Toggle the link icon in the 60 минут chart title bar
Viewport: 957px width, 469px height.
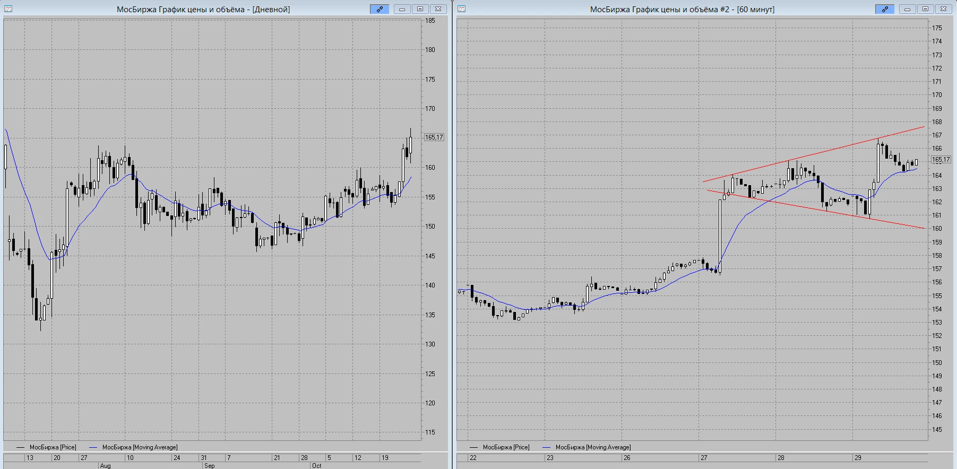(885, 9)
